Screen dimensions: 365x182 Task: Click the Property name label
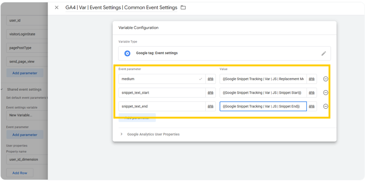tap(16, 151)
